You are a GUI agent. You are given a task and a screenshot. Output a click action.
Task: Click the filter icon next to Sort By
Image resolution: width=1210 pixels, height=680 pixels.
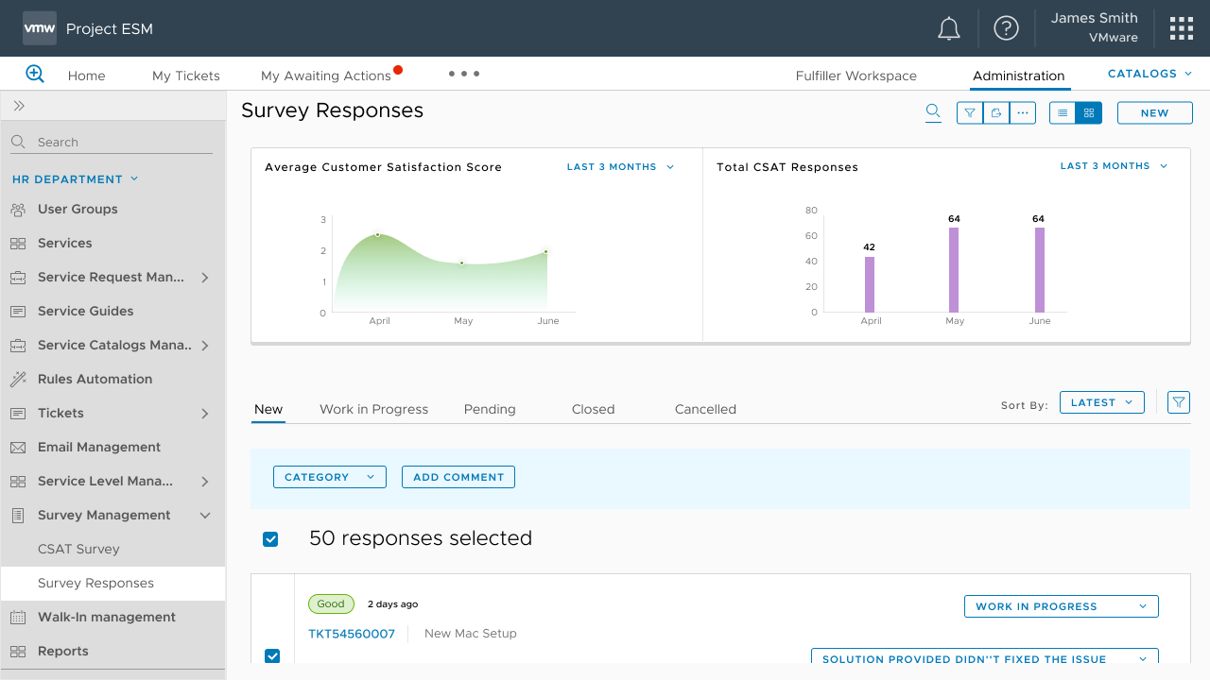(1178, 402)
